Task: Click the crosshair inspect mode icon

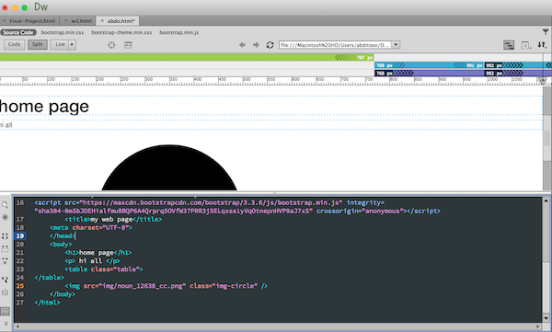Action: tap(111, 45)
